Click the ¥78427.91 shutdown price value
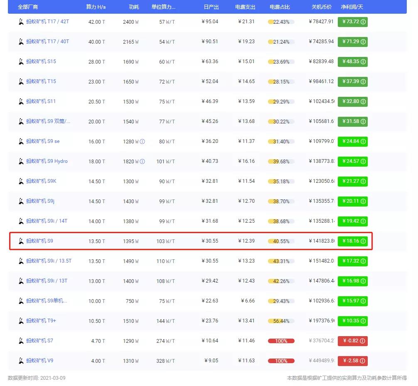 321,22
